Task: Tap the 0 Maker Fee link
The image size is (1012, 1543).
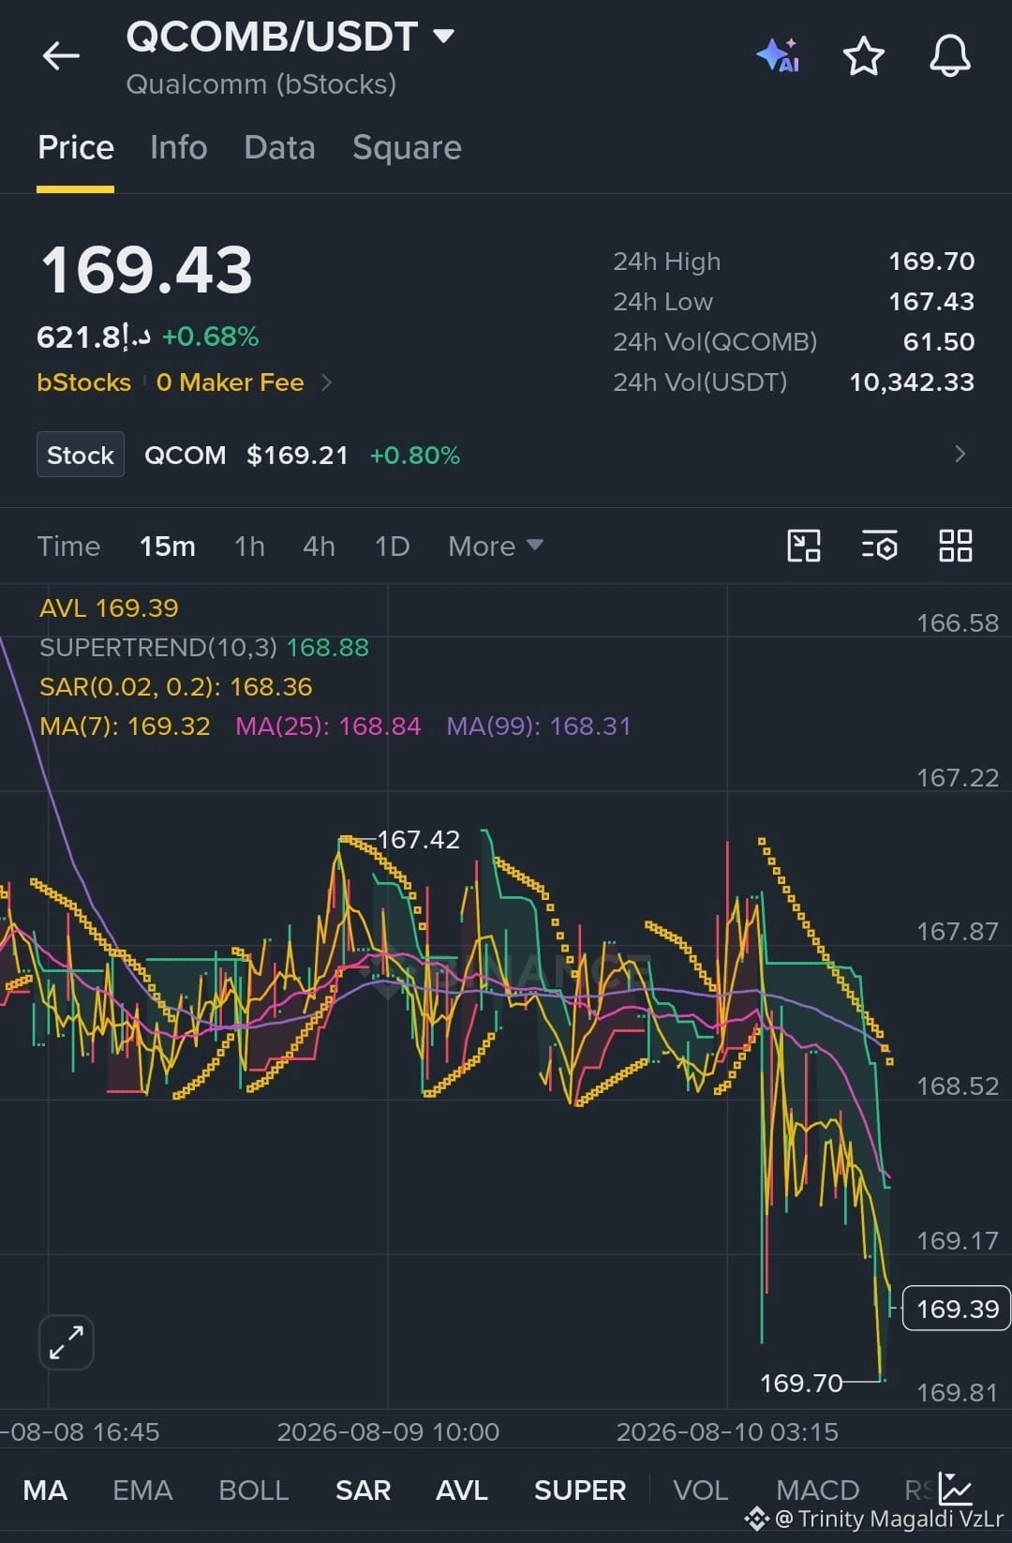Action: (x=230, y=382)
